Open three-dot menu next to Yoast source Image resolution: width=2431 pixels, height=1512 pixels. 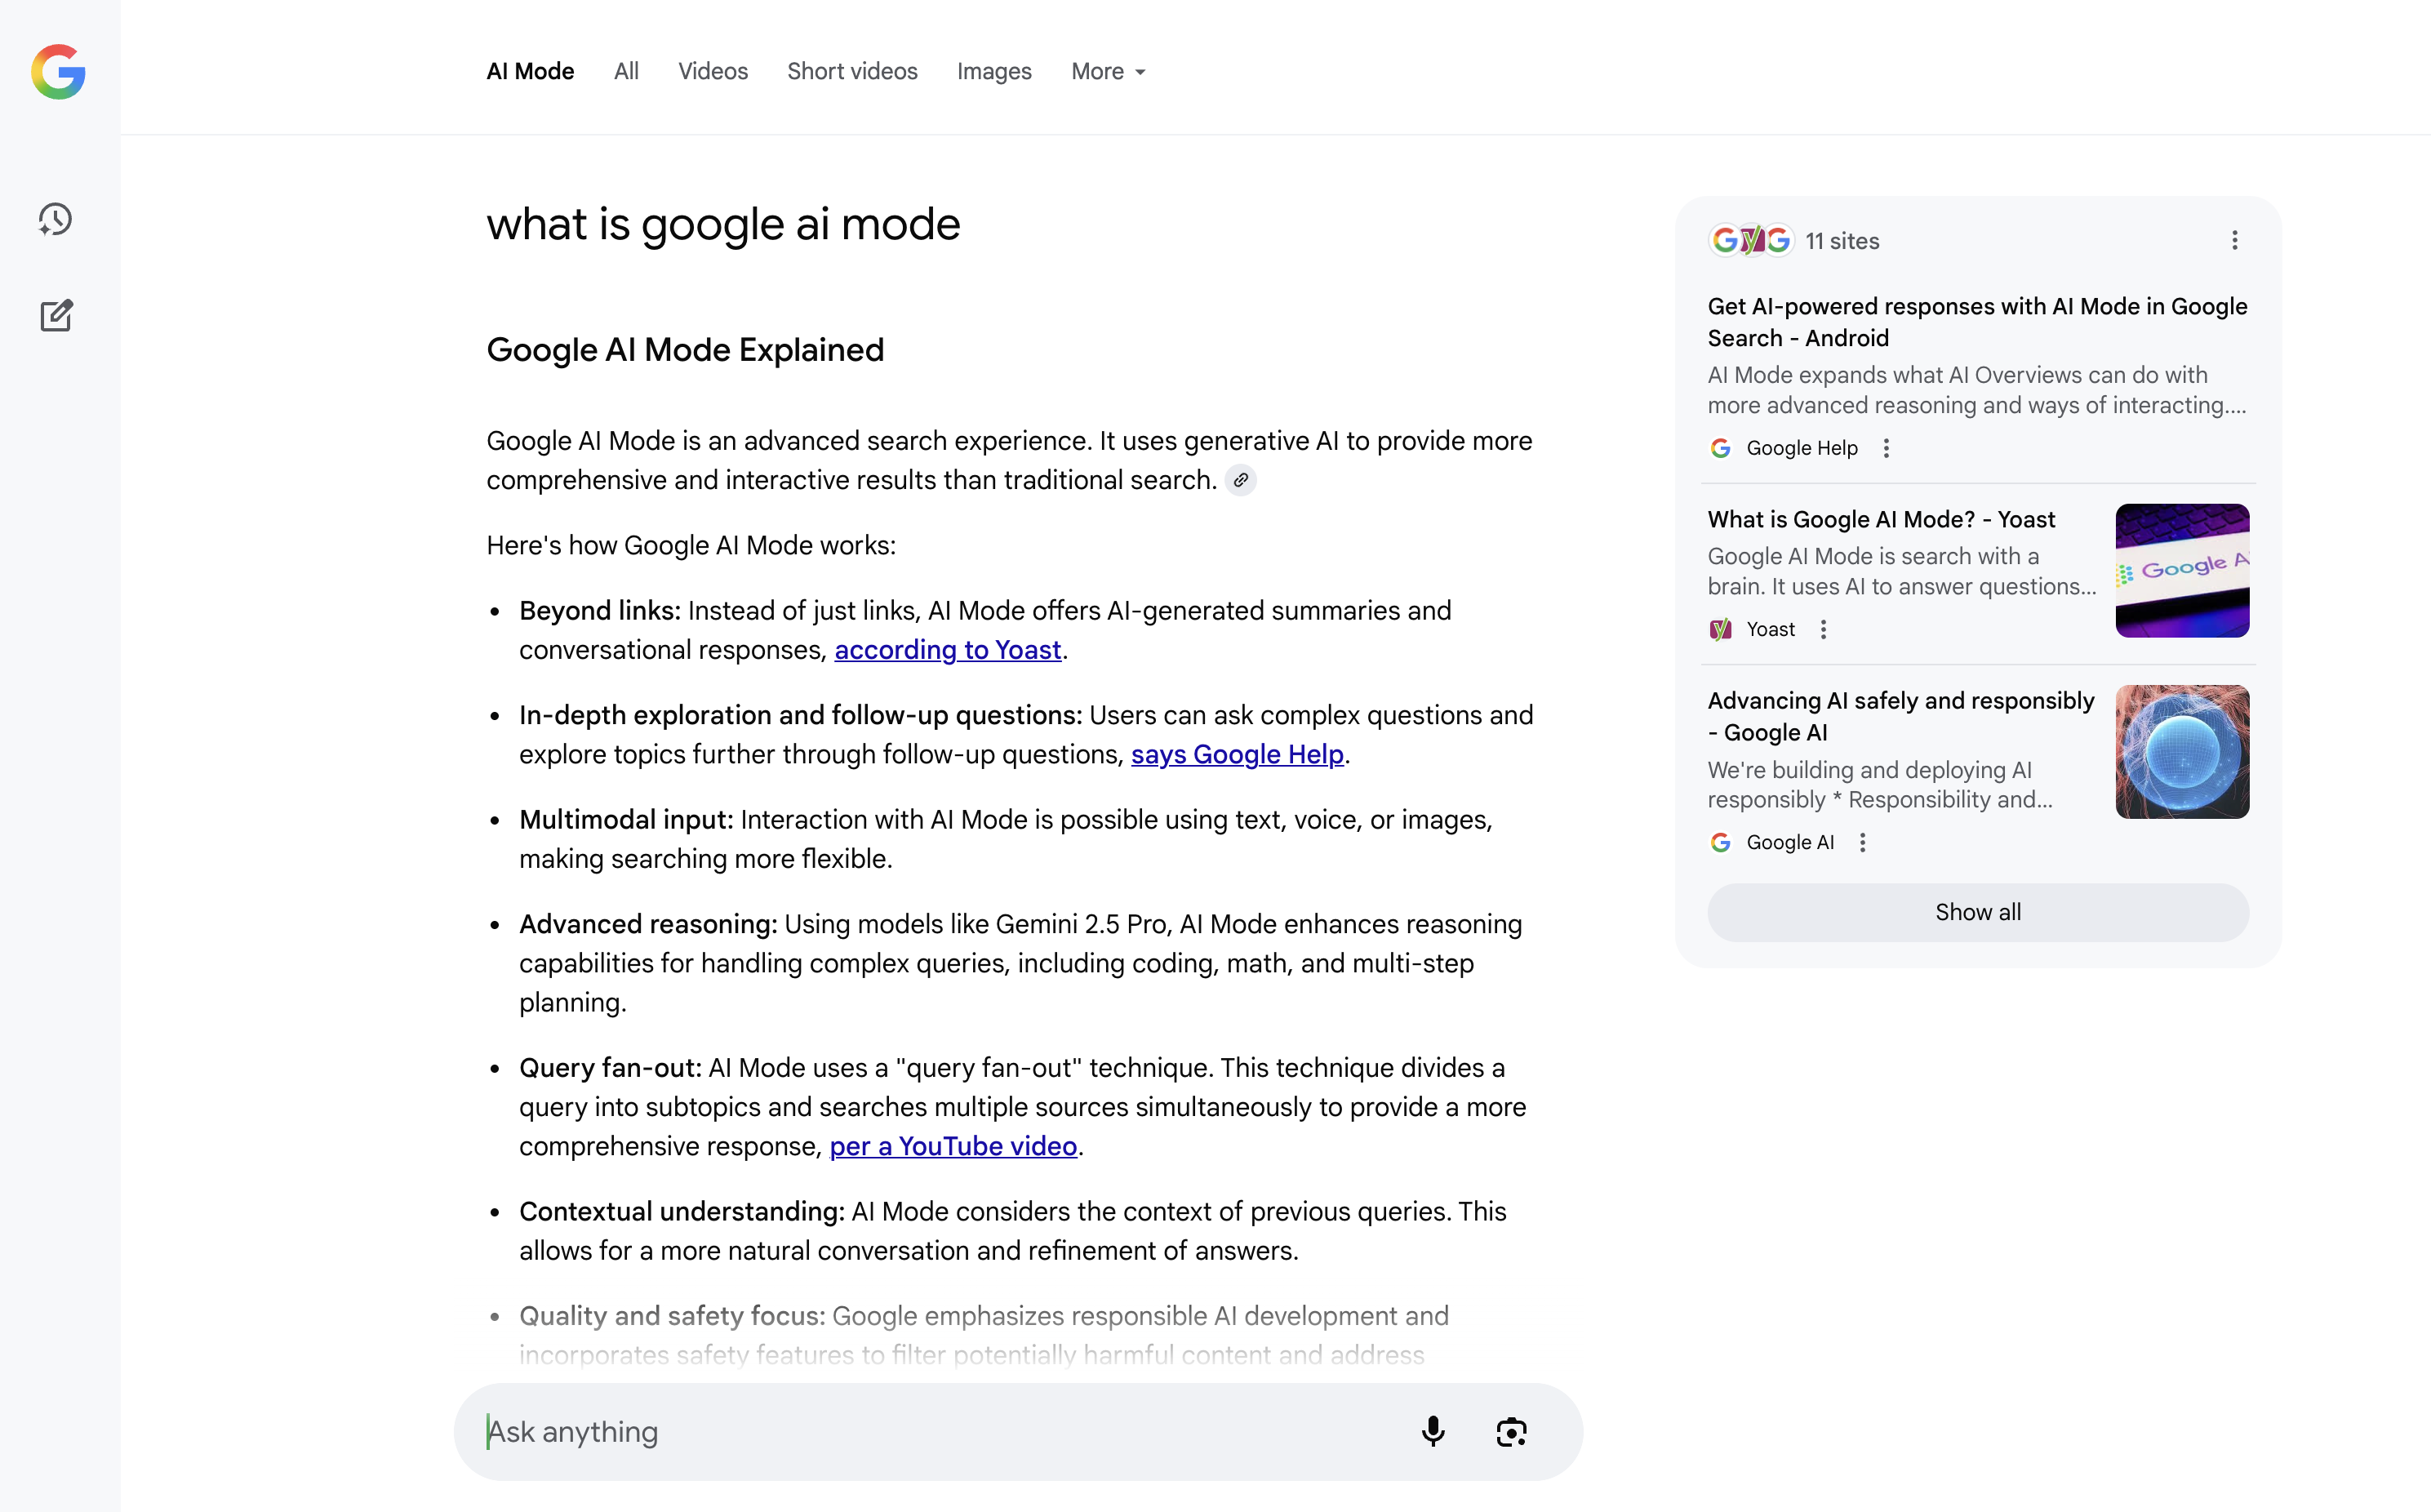[1824, 629]
